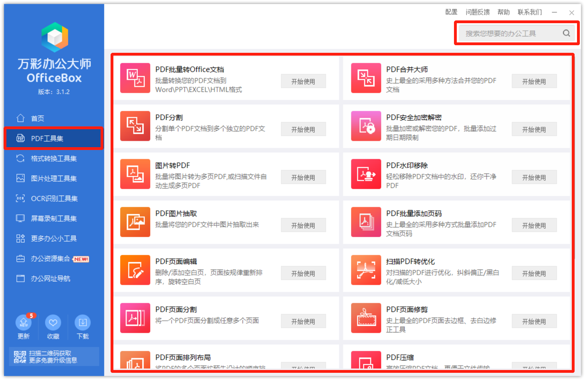
Task: Open 图片处理工具集 sidebar item
Action: point(54,178)
